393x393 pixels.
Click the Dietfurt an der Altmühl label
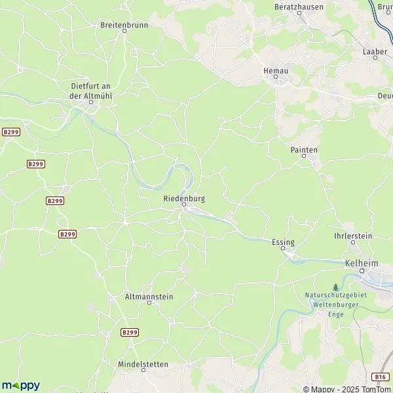tap(91, 91)
